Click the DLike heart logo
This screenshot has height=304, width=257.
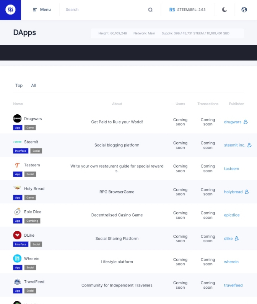(17, 235)
